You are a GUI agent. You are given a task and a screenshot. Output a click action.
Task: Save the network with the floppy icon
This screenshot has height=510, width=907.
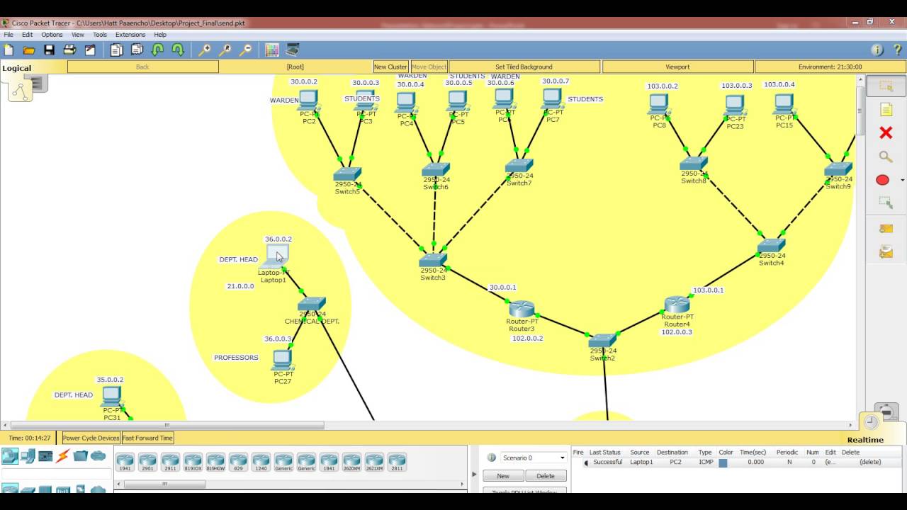click(49, 50)
